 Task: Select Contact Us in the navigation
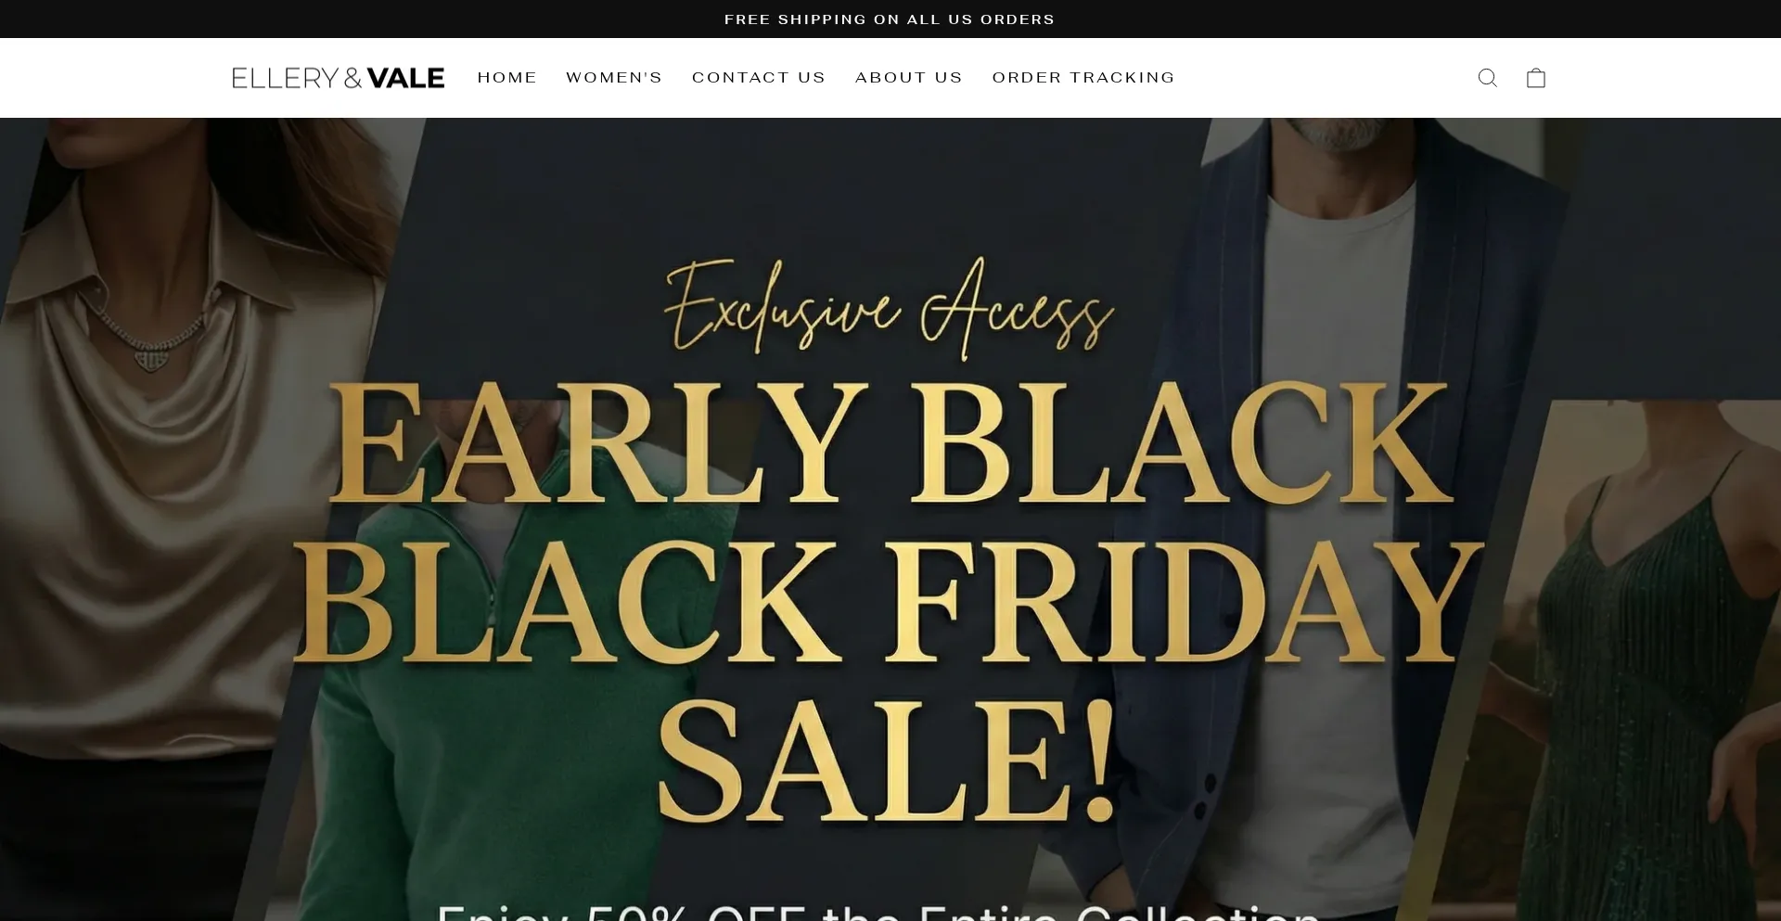759,78
